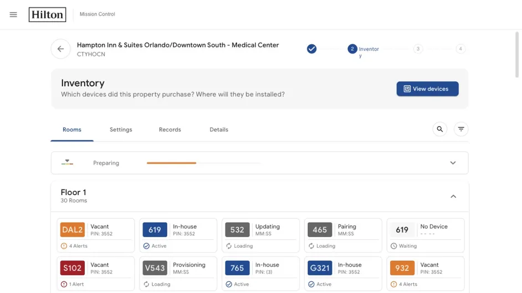Open room 619 No Device badge
Screen dimensions: 522x293
point(402,229)
